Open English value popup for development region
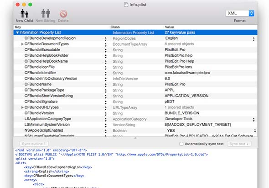 (x=253, y=39)
